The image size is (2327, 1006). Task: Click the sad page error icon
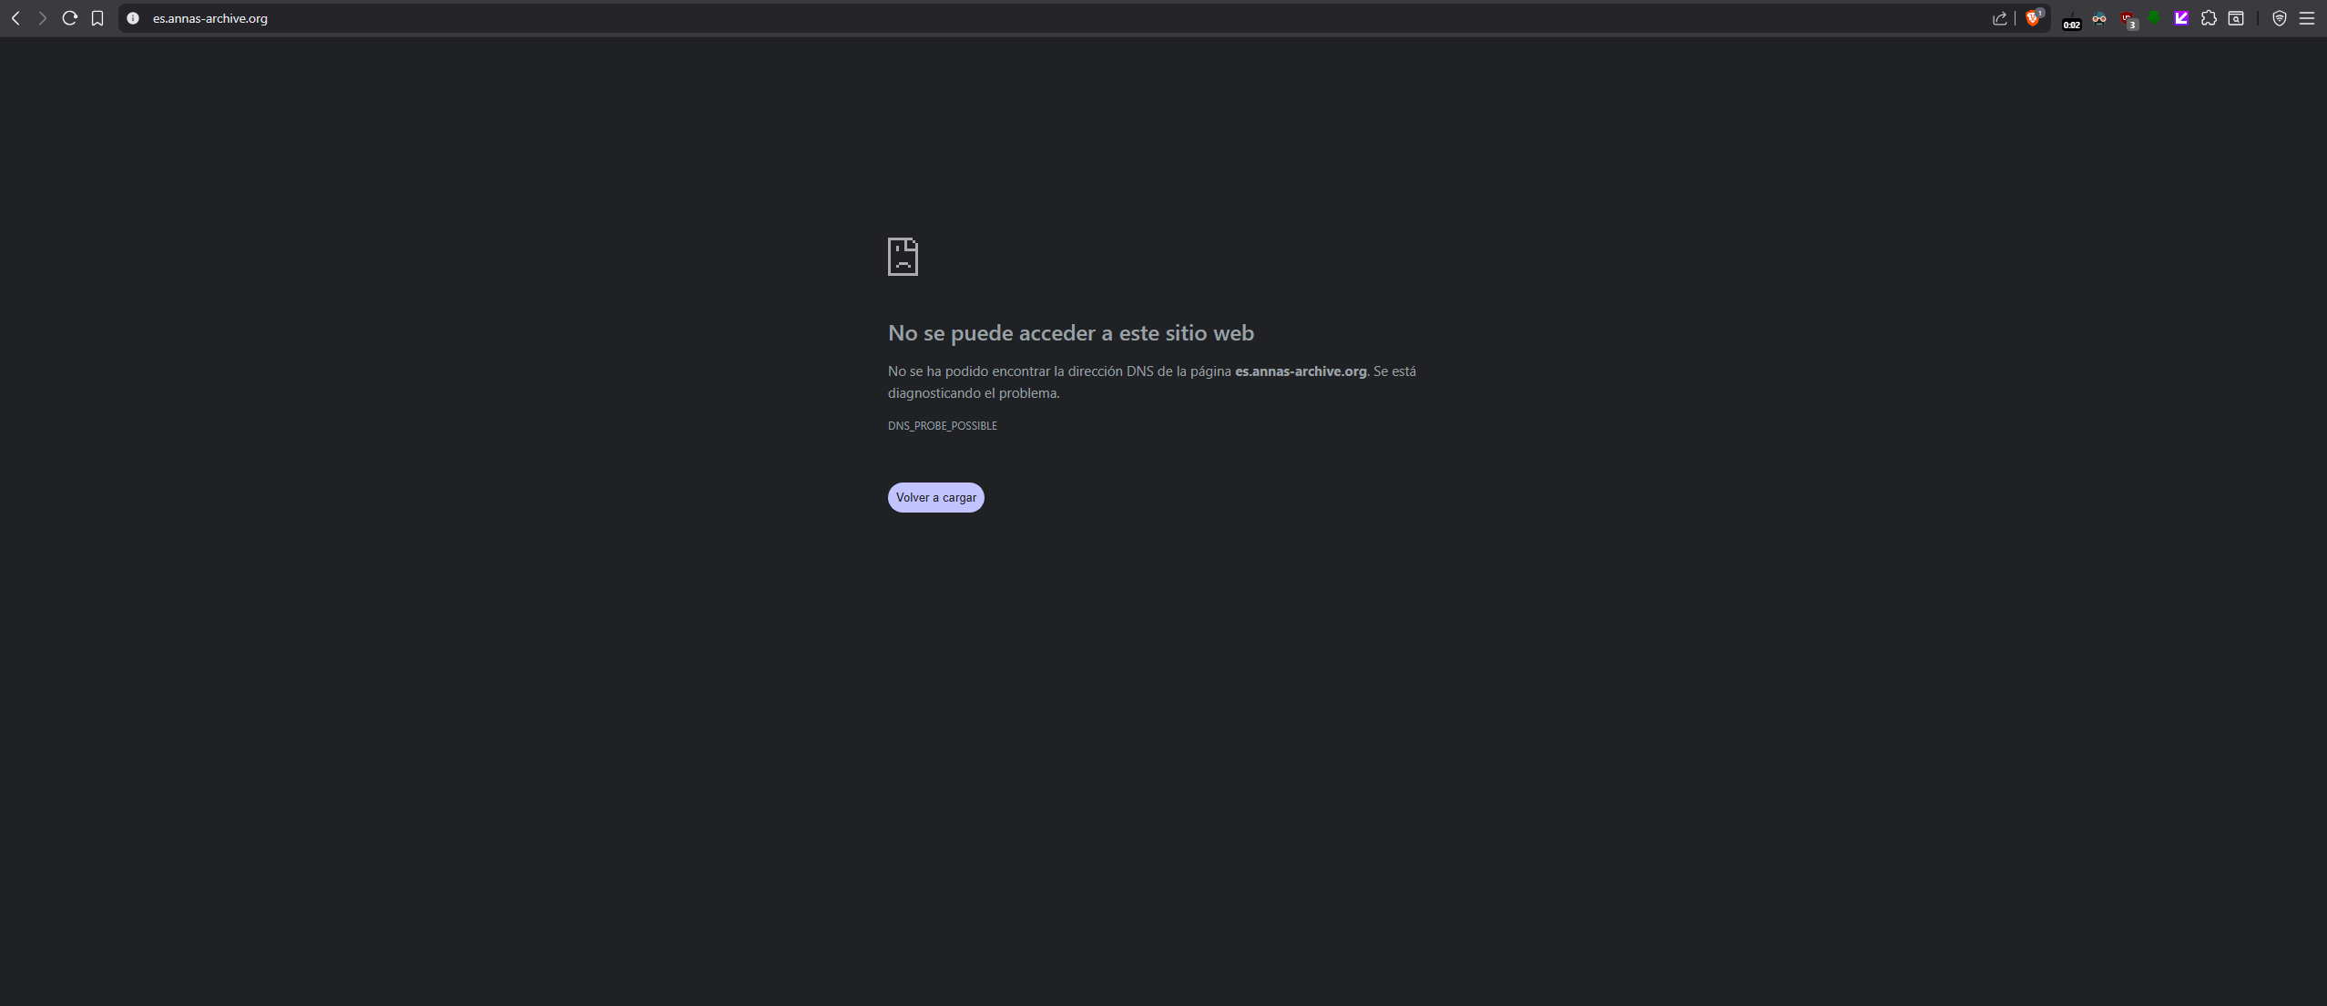tap(903, 257)
